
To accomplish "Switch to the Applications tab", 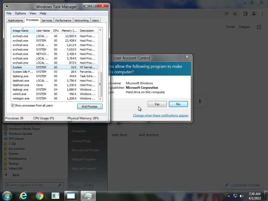I will 15,20.
